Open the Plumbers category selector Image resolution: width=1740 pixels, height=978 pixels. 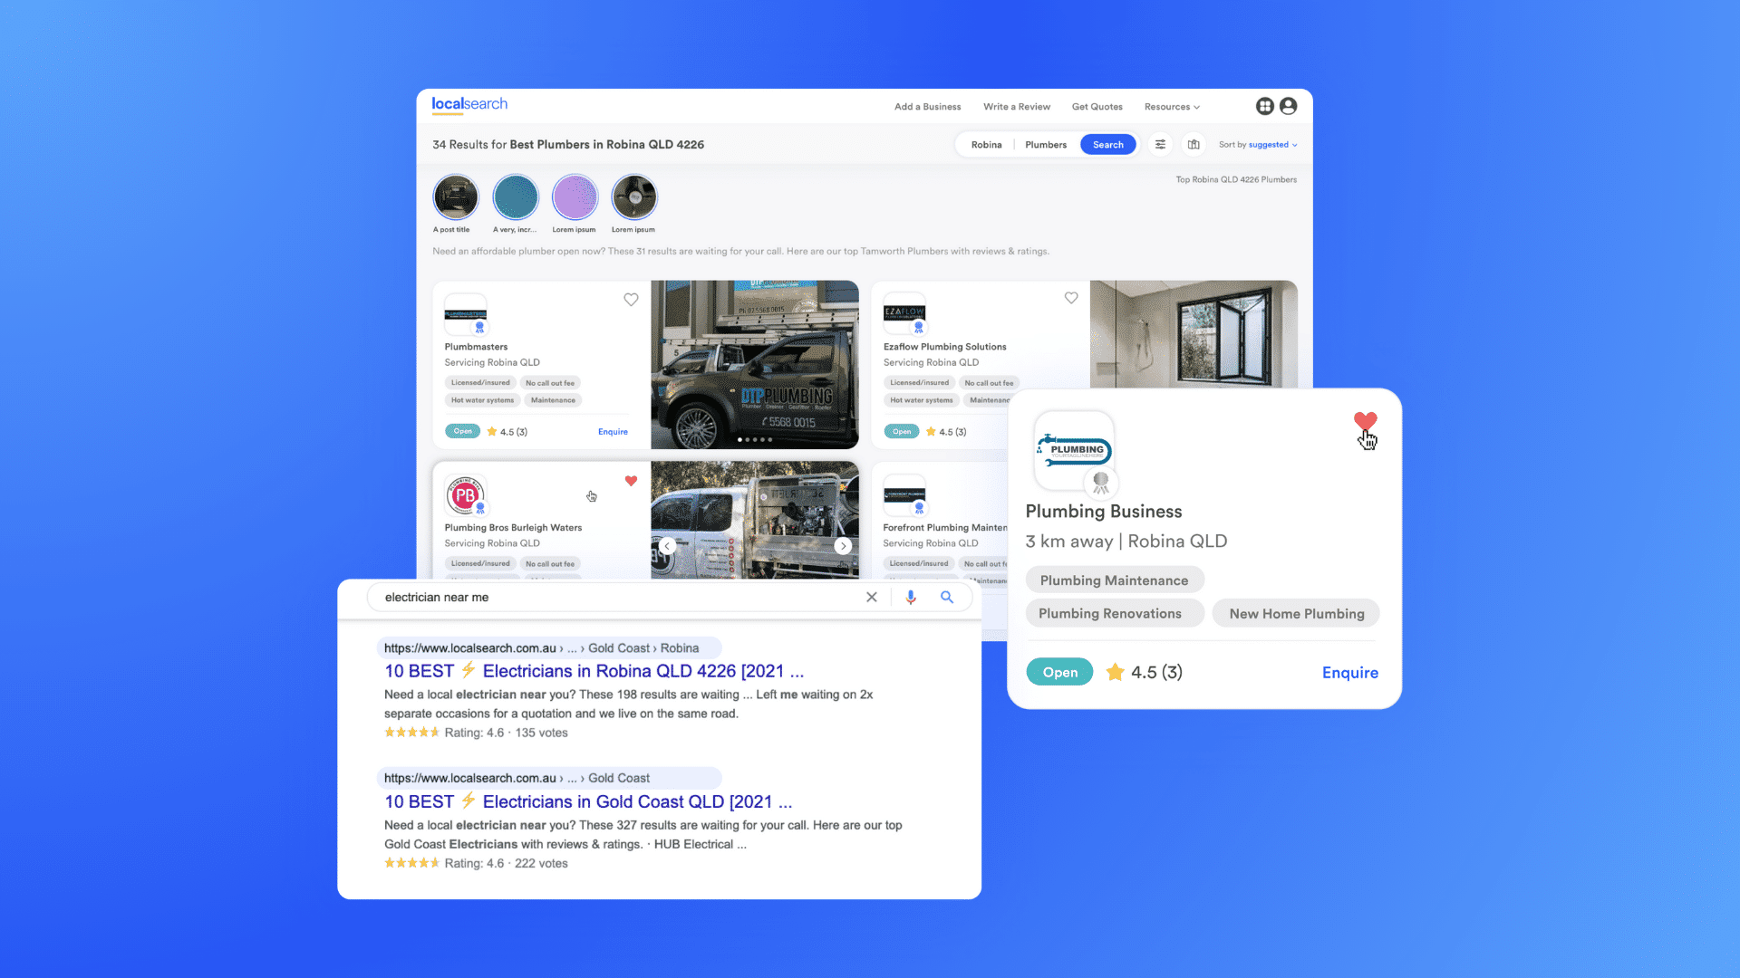point(1046,145)
